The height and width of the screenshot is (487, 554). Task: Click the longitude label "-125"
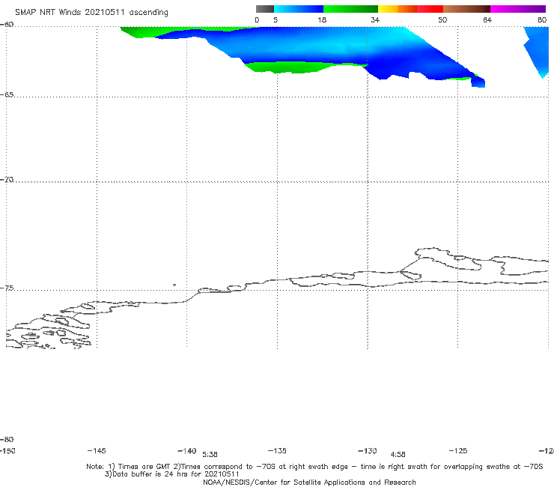pos(458,450)
